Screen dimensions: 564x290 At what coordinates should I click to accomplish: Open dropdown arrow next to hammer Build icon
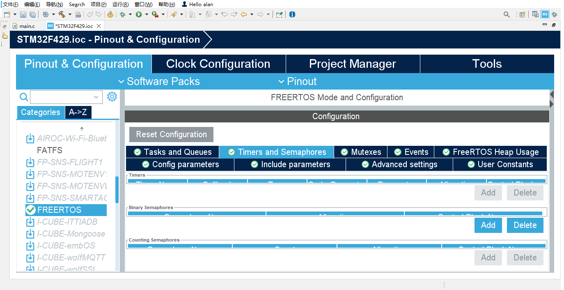point(69,14)
